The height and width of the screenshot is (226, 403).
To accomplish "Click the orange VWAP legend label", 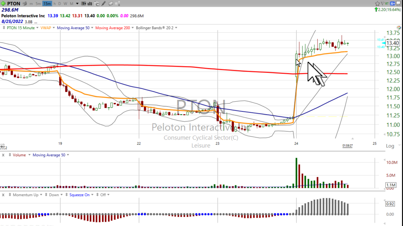I will [x=46, y=28].
